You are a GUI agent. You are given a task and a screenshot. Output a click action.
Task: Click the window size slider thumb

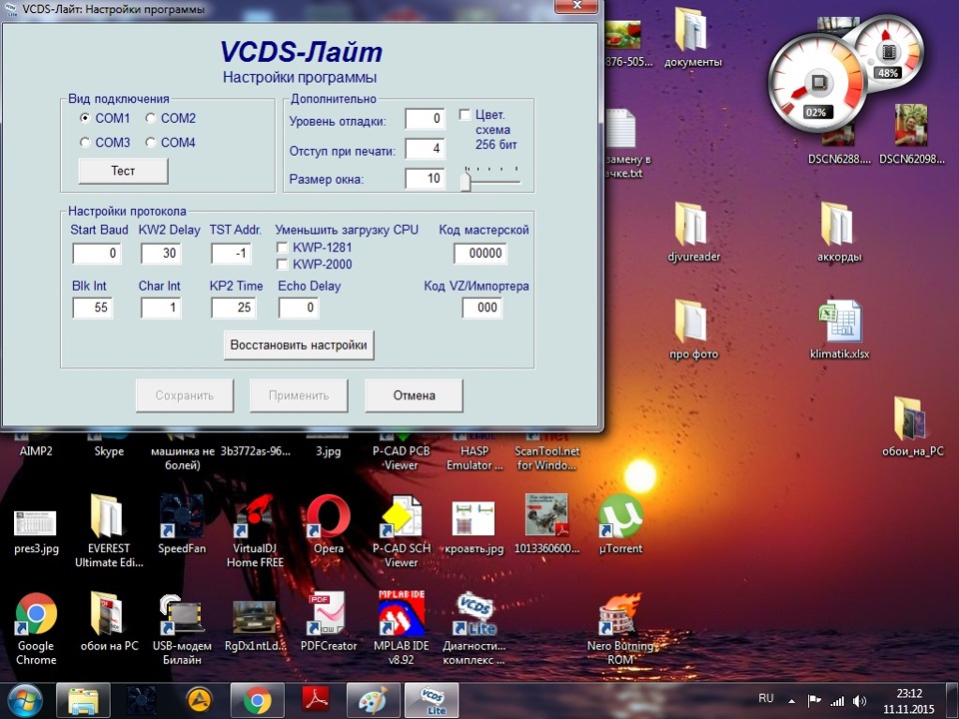coord(467,181)
